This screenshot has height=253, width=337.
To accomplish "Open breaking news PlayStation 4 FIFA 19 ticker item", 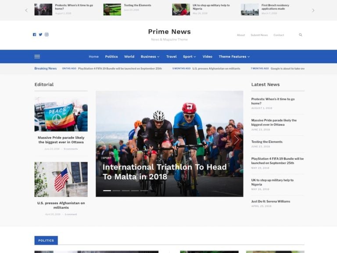I will [120, 69].
